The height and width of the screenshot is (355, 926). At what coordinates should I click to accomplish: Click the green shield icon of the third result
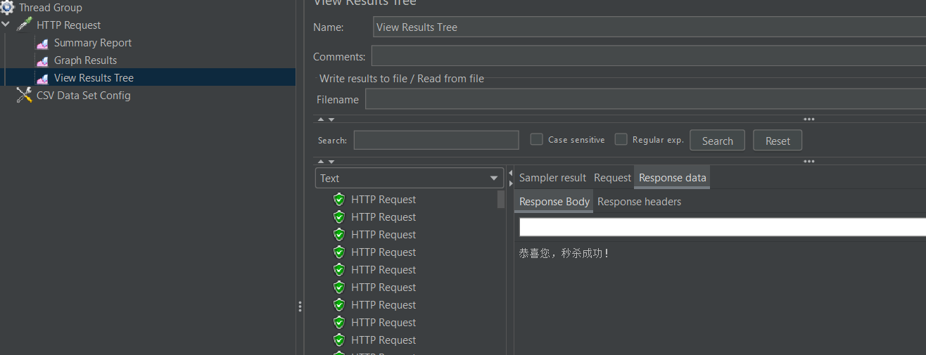[x=339, y=235]
